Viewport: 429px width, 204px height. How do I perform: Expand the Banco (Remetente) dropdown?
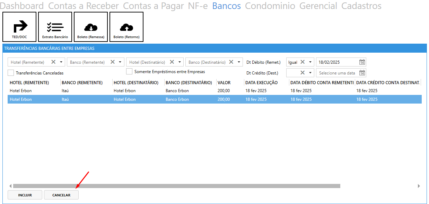(x=120, y=62)
